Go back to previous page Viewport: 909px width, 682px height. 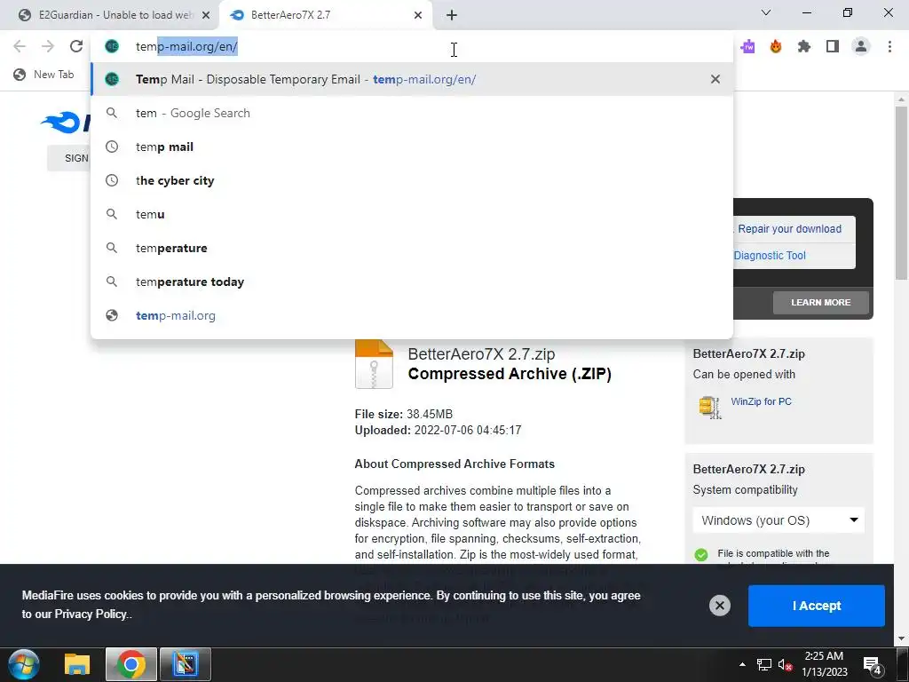point(20,46)
